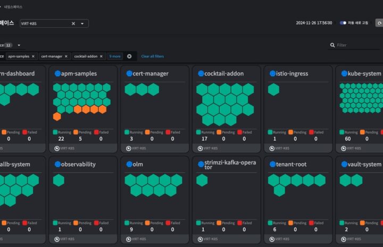383x247 pixels.
Task: Click the refresh button at top right
Action: [x=379, y=23]
